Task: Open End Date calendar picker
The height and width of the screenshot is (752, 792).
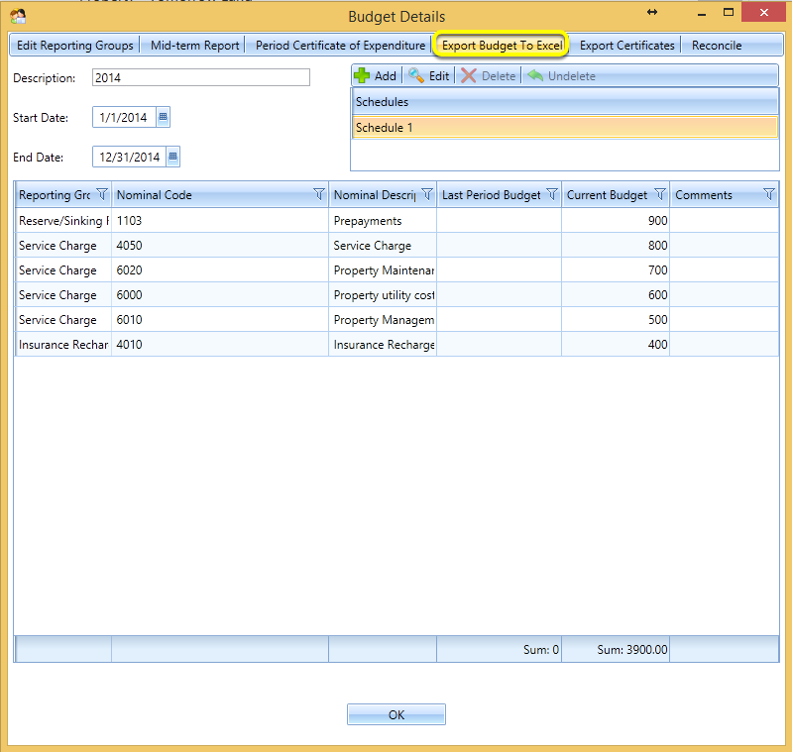Action: tap(172, 157)
